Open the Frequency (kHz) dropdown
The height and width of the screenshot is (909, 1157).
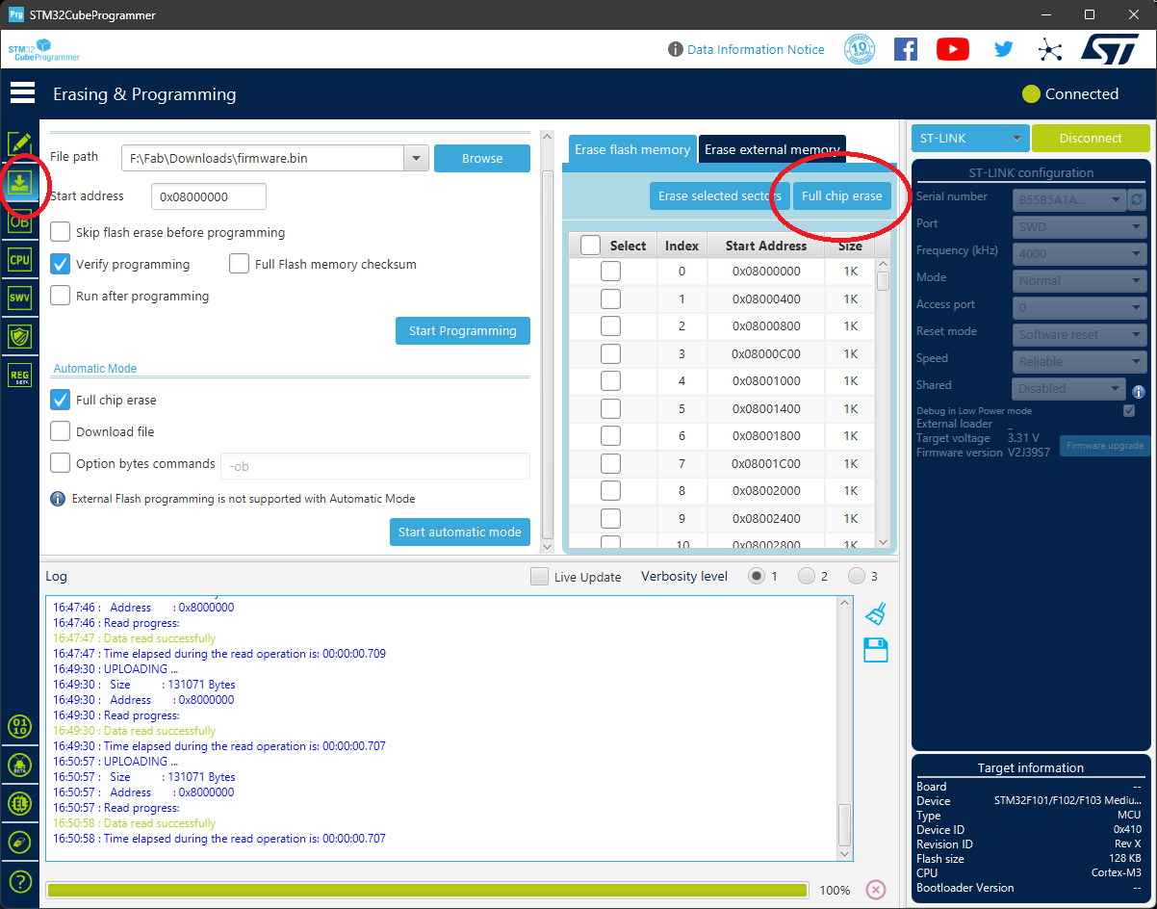[x=1079, y=253]
